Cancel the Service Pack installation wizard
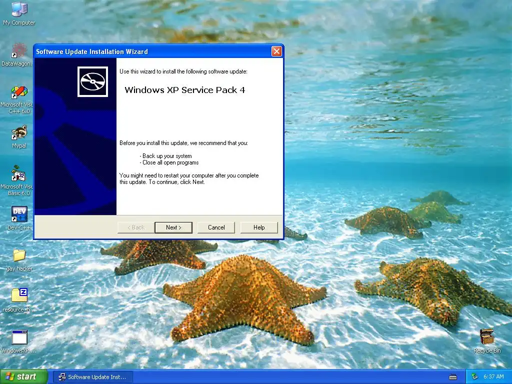 216,227
